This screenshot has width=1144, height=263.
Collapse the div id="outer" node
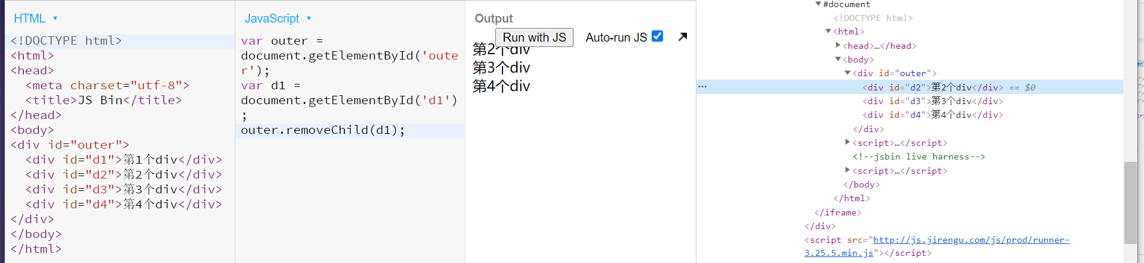click(x=847, y=73)
